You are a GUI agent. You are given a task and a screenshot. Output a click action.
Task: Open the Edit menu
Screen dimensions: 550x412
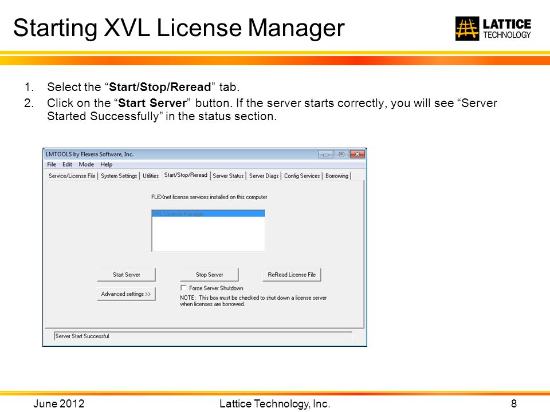67,164
